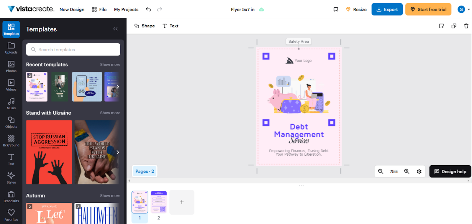Open the Styles panel
The image size is (472, 224).
11,178
